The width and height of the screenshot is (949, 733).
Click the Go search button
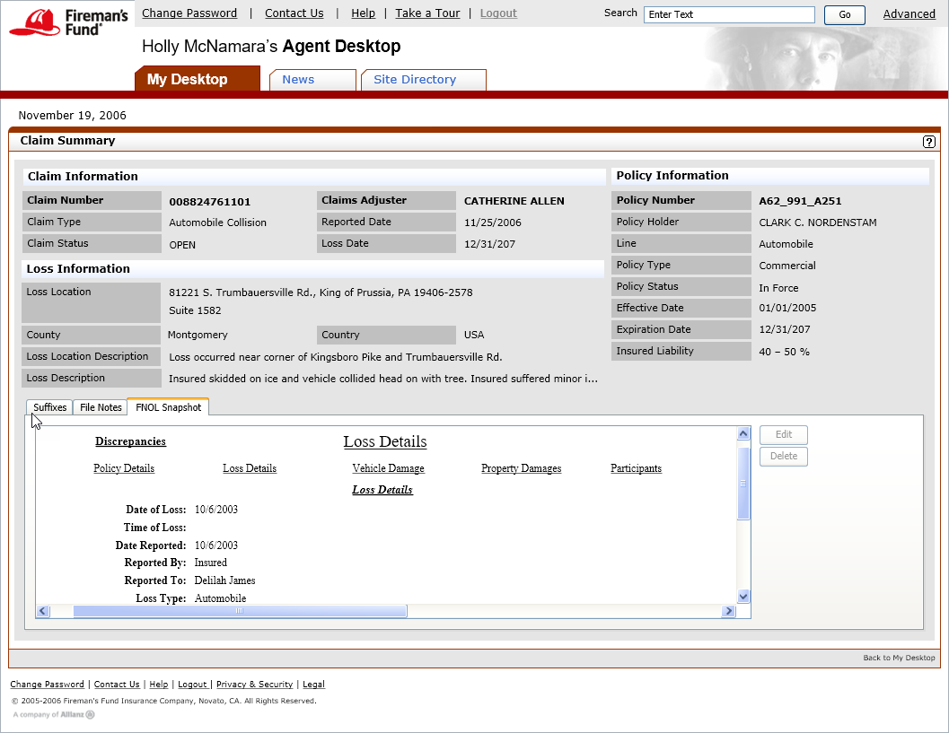click(844, 14)
